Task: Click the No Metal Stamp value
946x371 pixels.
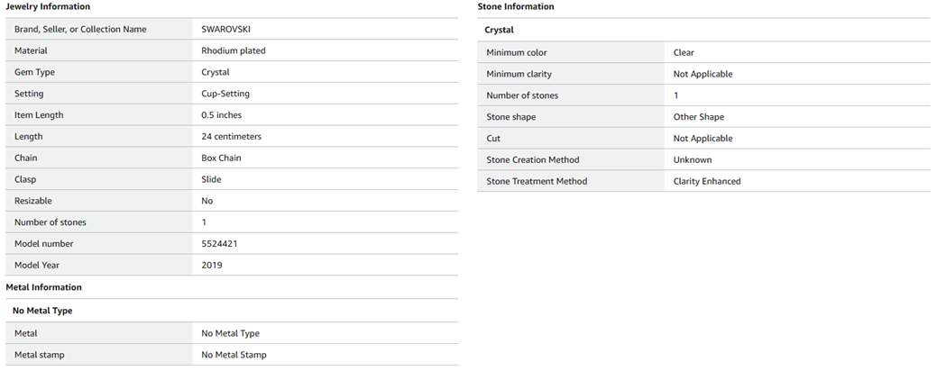Action: pos(234,355)
